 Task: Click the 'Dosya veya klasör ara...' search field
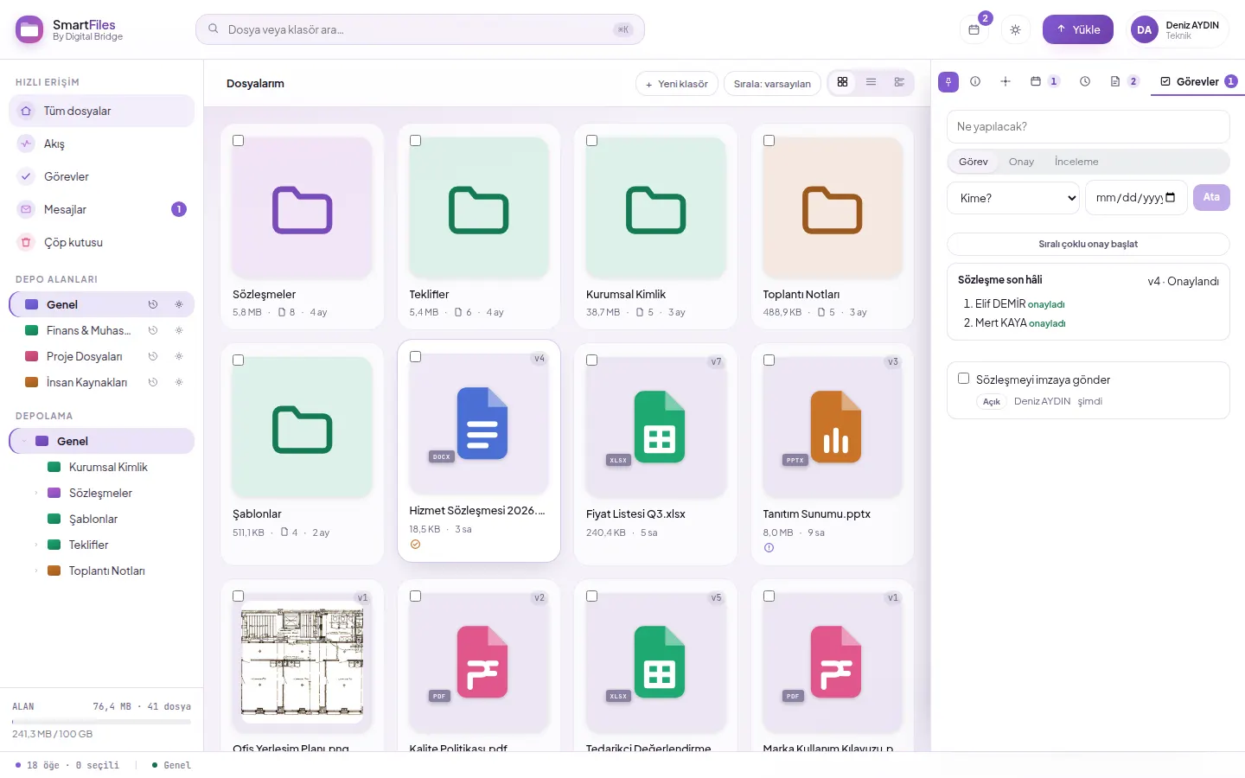tap(420, 29)
